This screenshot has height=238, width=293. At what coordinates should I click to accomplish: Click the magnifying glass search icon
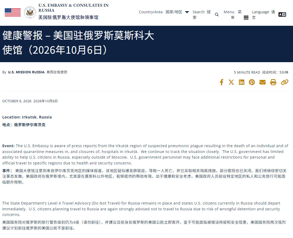(x=217, y=15)
